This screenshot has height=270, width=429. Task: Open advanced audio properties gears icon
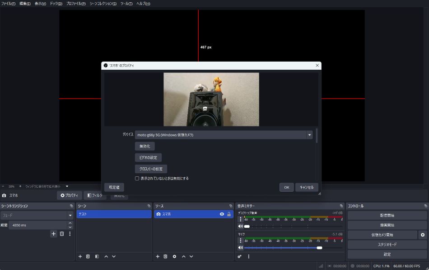click(x=240, y=256)
